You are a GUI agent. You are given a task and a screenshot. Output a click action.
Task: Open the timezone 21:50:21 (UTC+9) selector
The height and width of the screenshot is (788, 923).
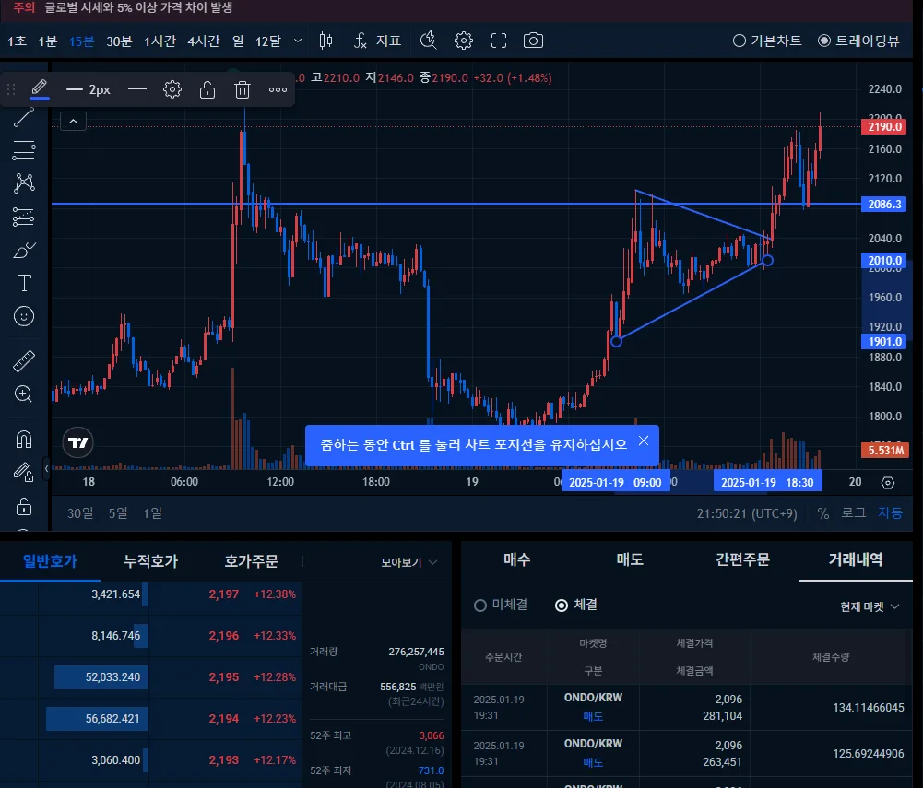(x=747, y=513)
